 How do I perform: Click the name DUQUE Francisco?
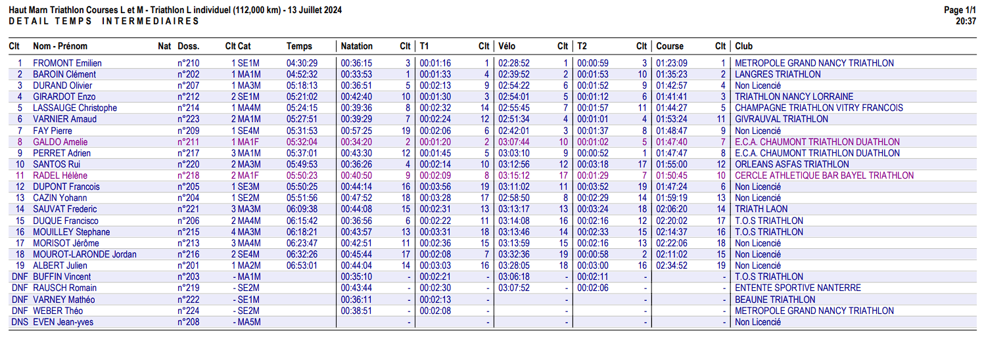[66, 221]
